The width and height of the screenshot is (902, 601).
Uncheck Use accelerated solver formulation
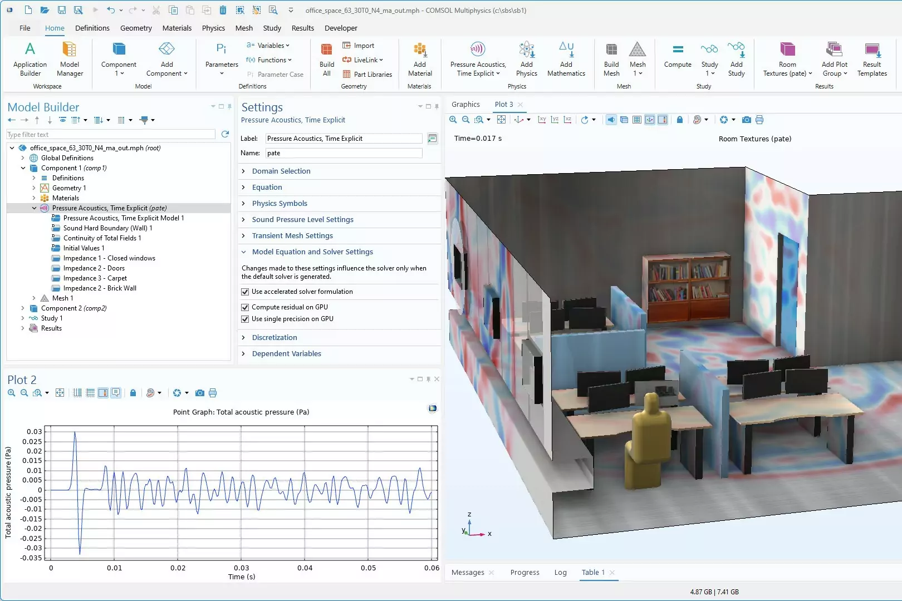(x=245, y=292)
